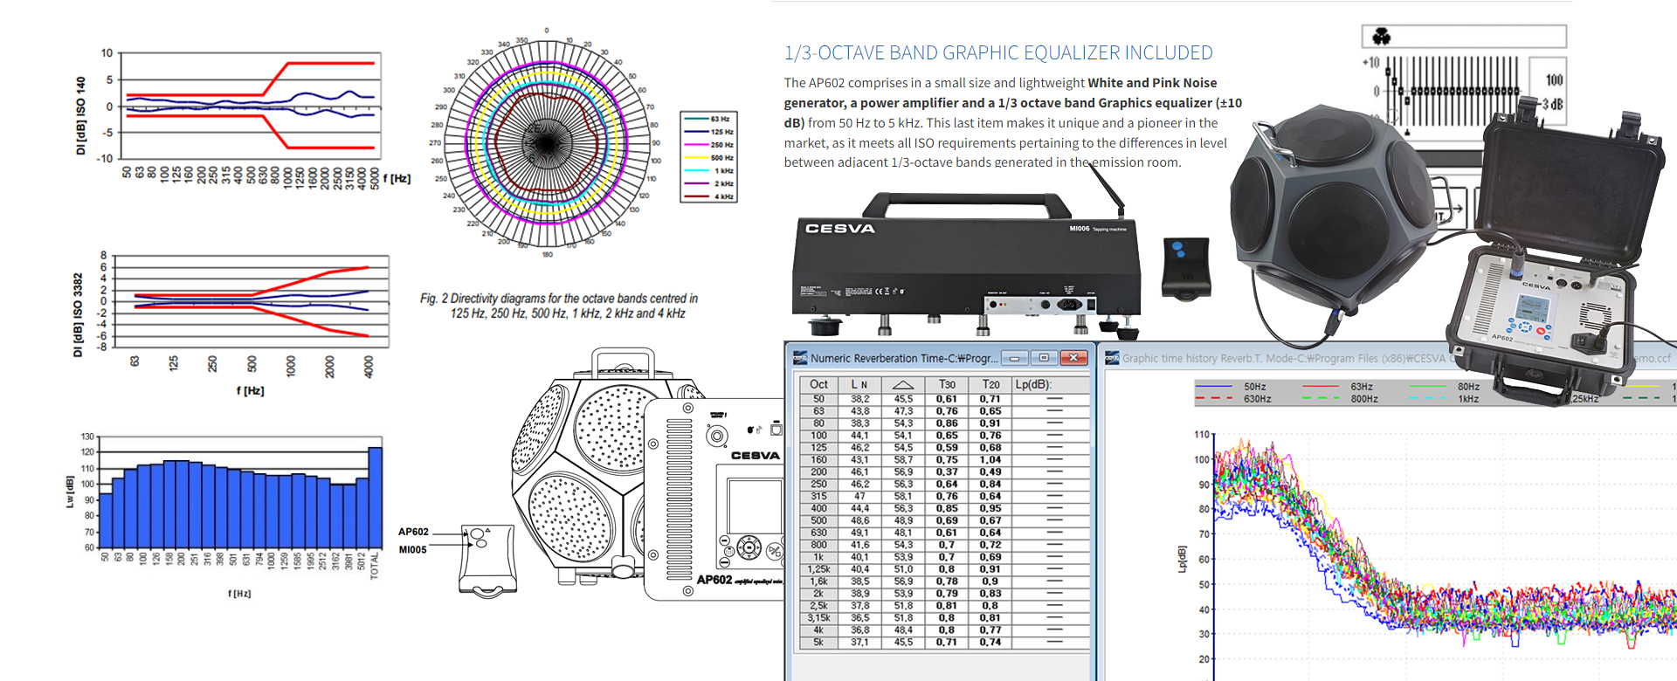Click the second equalizer band slider handle

[x=1395, y=81]
